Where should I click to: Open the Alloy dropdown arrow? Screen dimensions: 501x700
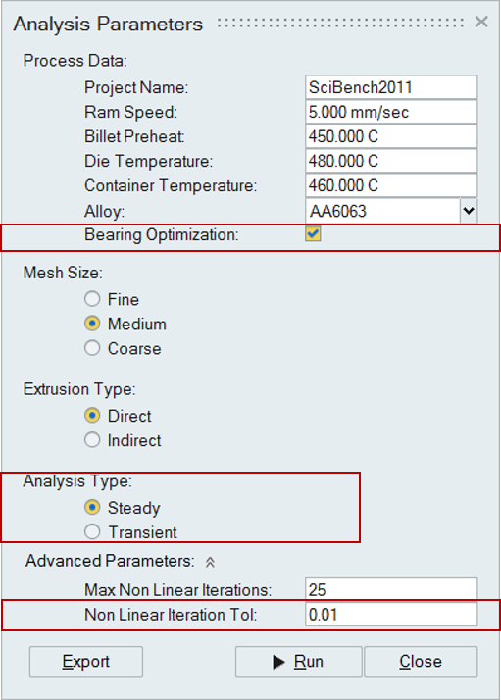coord(469,211)
